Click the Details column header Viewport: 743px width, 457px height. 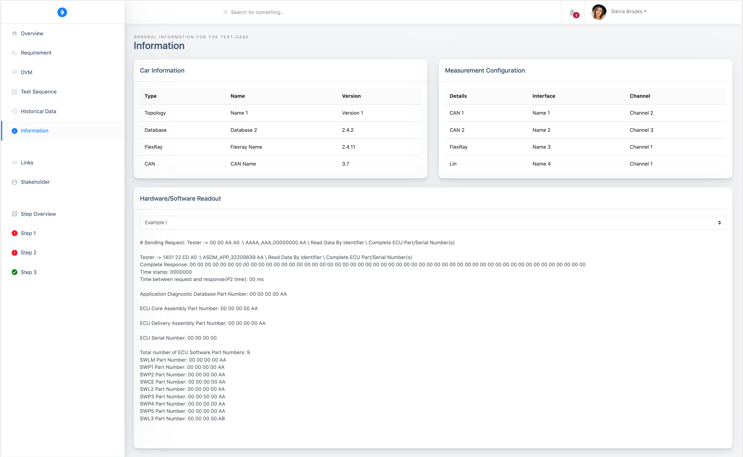click(458, 96)
